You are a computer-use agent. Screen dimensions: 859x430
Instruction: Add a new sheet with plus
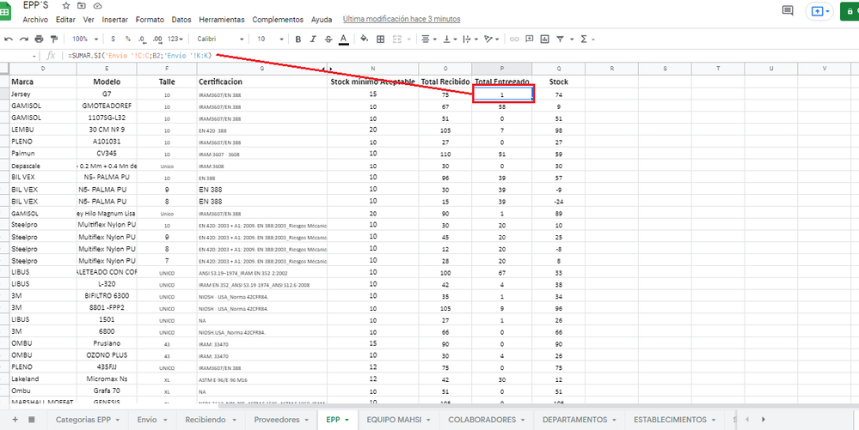15,420
